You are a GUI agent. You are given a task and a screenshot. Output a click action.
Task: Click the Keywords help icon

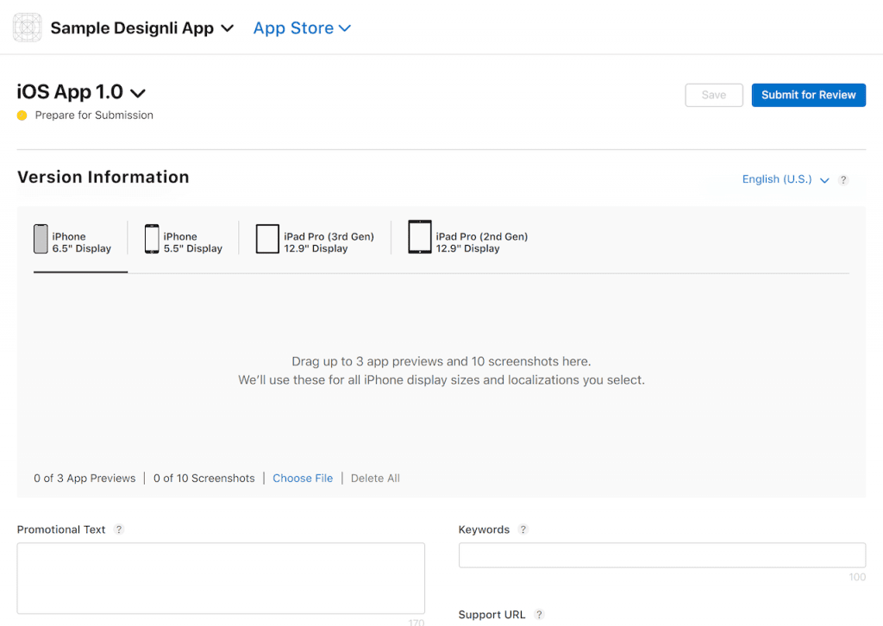pos(523,529)
